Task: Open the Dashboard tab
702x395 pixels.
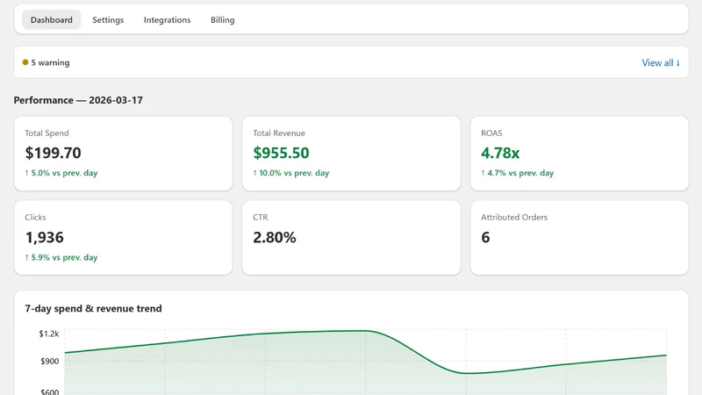Action: (x=52, y=19)
